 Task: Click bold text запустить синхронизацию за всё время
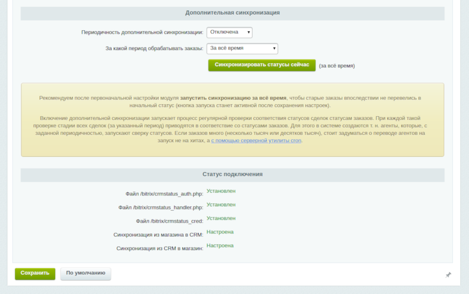[233, 98]
